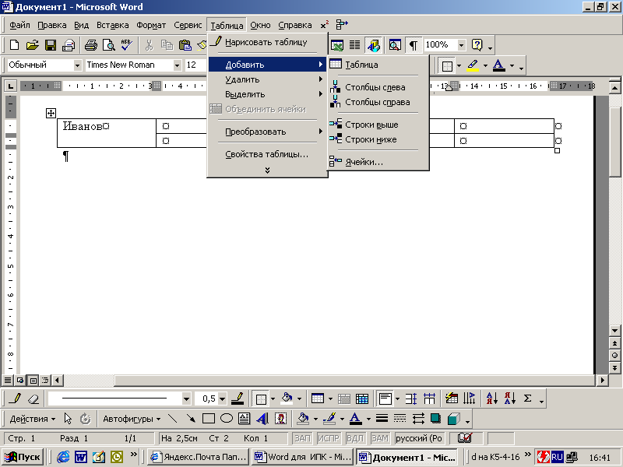This screenshot has height=467, width=623.
Task: Open print preview
Action: pyautogui.click(x=108, y=45)
